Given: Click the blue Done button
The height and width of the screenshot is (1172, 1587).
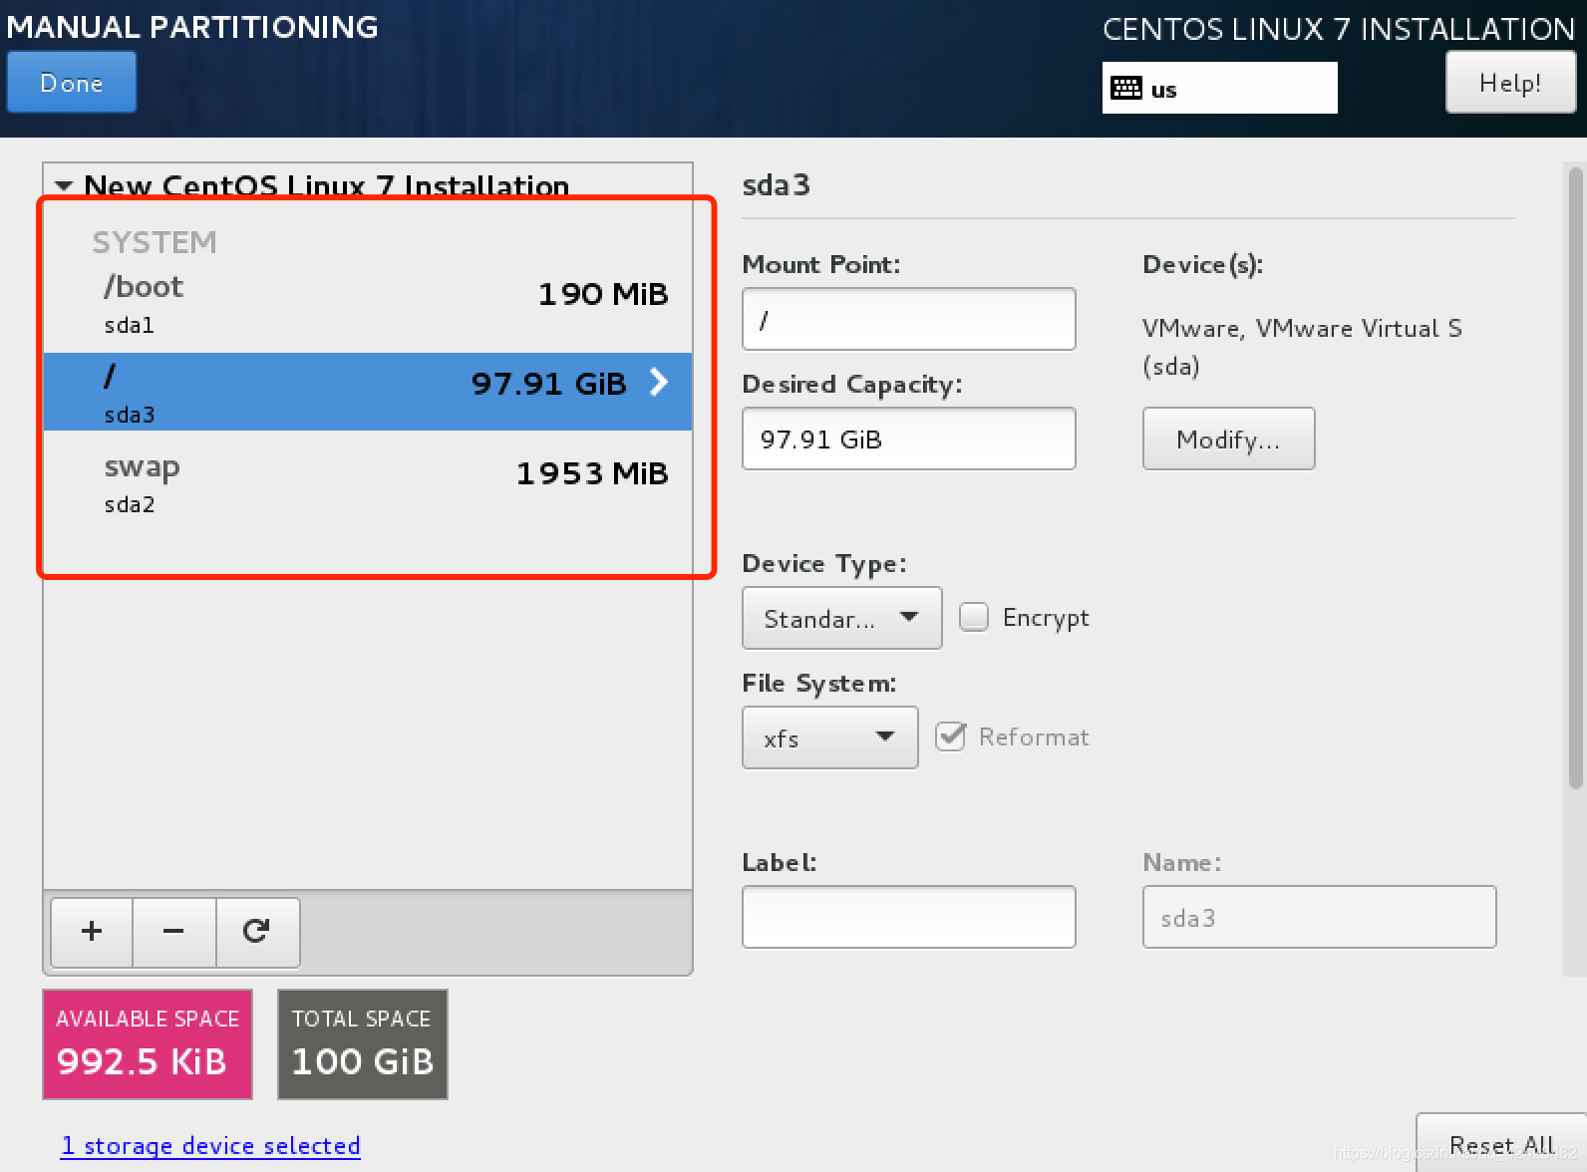Looking at the screenshot, I should point(71,82).
